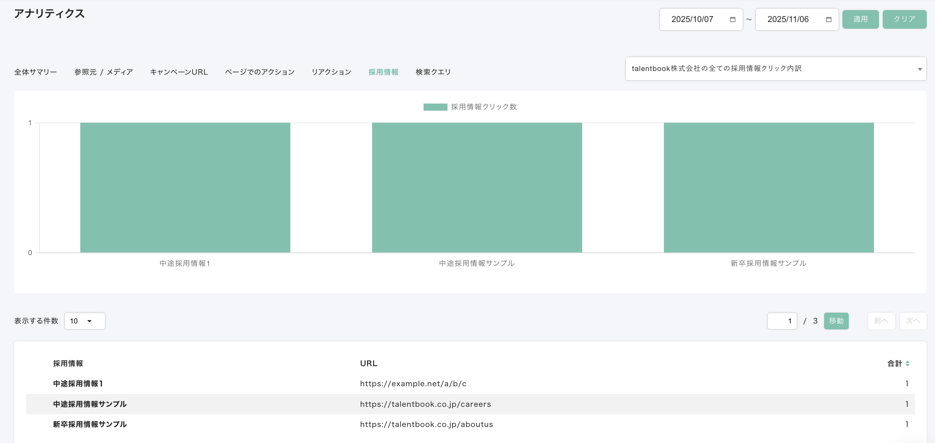This screenshot has width=935, height=443.
Task: Open the 検索クエリ tab
Action: [433, 72]
